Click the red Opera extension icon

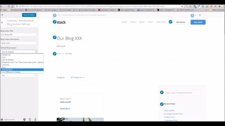(x=211, y=6)
